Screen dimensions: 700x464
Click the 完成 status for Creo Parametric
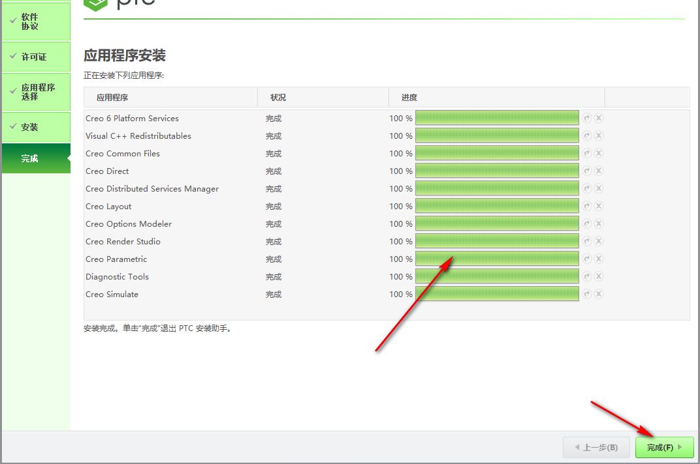tap(274, 259)
